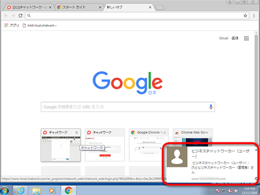Viewport: 260px width, 195px height.
Task: Close the チャットワーク tab
Action: click(x=50, y=7)
